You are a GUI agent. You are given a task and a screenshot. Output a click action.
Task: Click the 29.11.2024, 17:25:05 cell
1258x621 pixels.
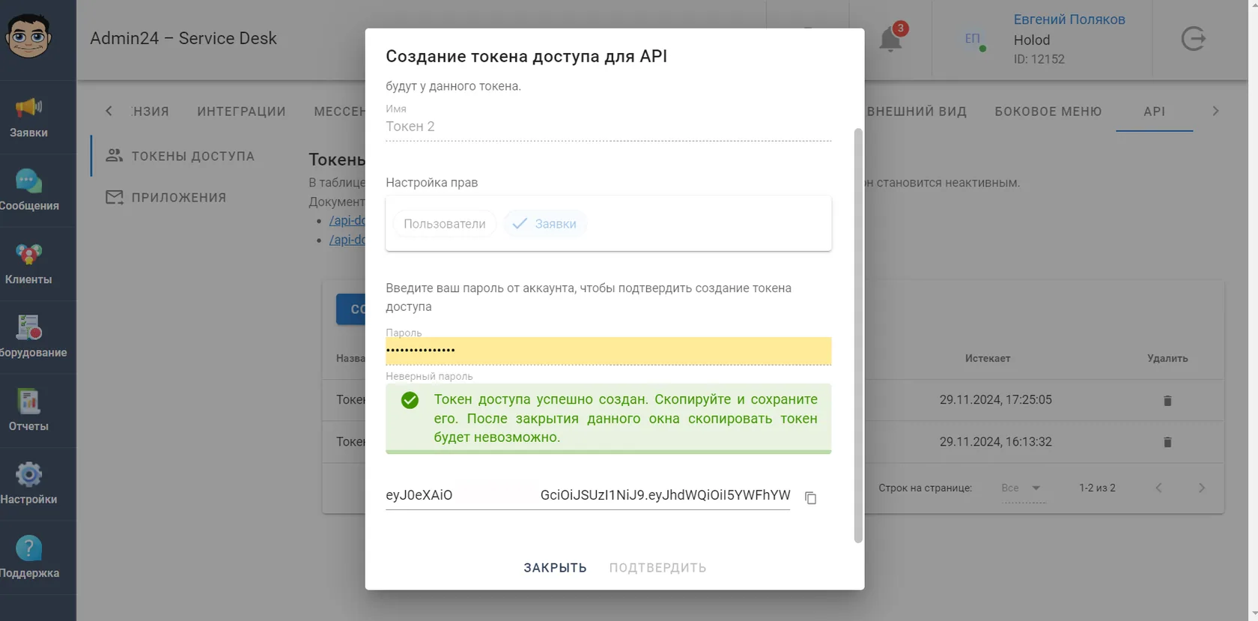[996, 400]
